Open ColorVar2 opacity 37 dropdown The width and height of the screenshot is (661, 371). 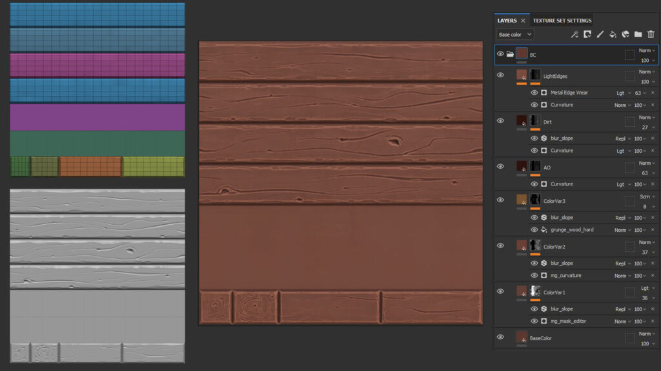648,252
